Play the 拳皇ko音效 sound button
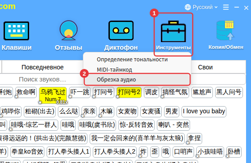This screenshot has width=251, height=163. 27,152
